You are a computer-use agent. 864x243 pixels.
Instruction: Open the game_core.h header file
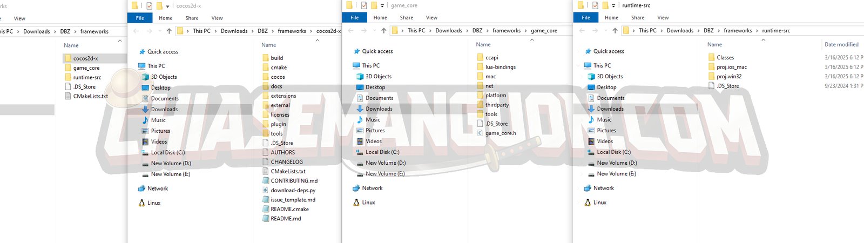[500, 133]
